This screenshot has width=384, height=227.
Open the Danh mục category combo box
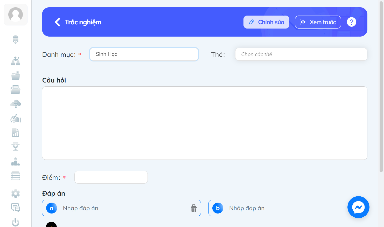[x=144, y=54]
